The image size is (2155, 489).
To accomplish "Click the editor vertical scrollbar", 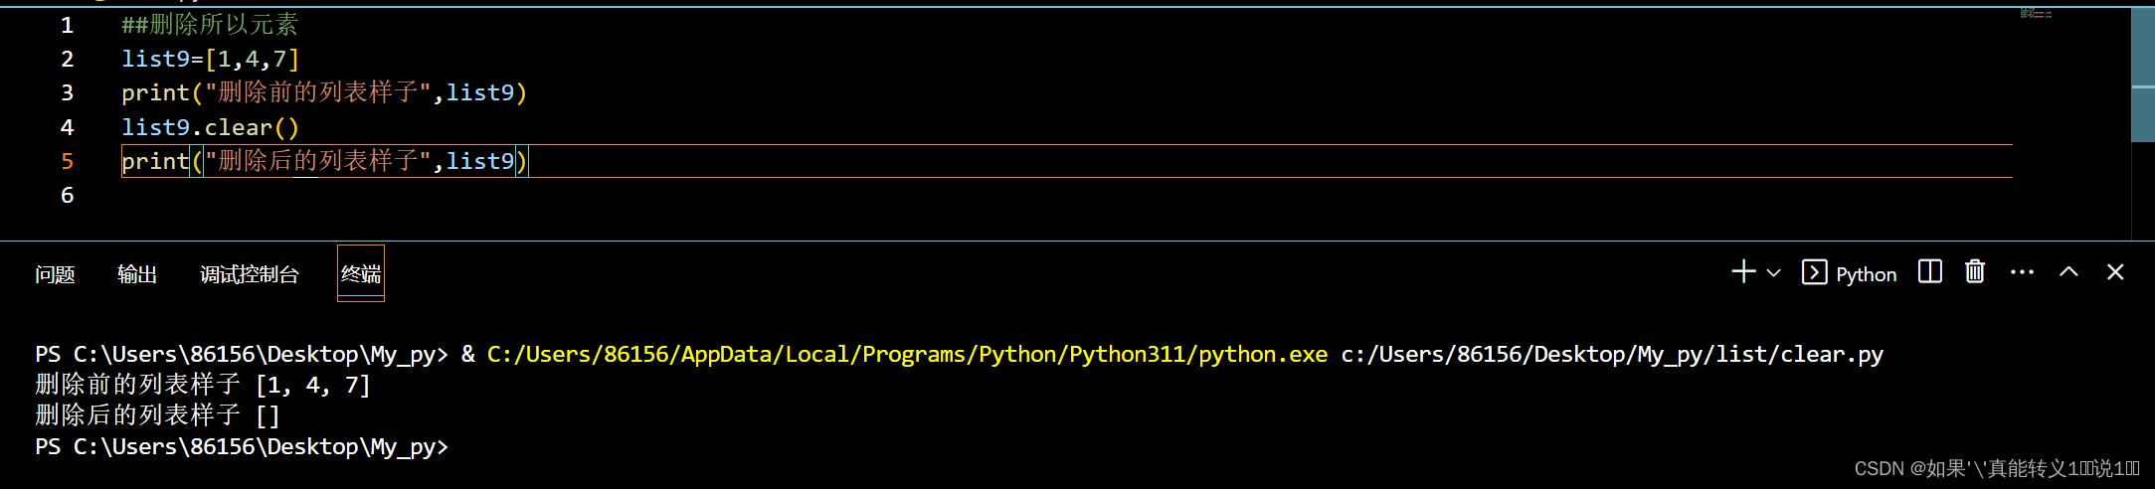I will 2143,75.
